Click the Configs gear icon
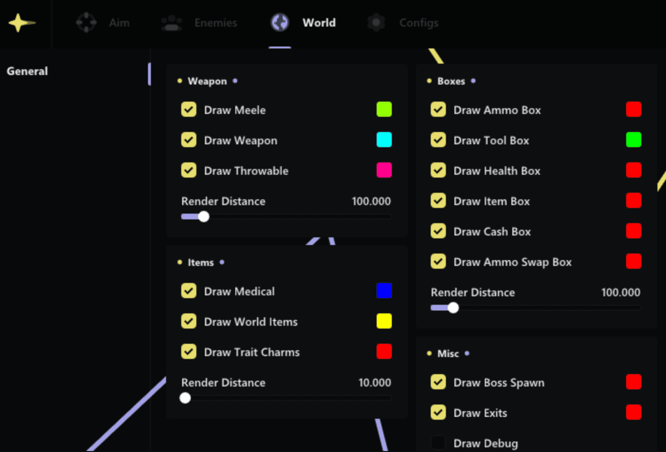This screenshot has width=666, height=452. tap(376, 22)
